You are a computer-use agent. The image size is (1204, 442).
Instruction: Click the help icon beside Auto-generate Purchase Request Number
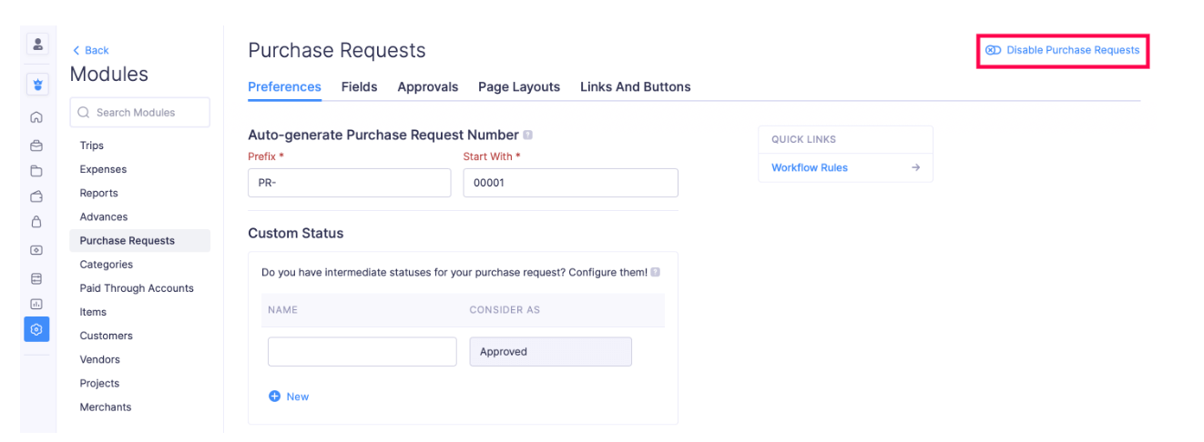click(x=528, y=135)
